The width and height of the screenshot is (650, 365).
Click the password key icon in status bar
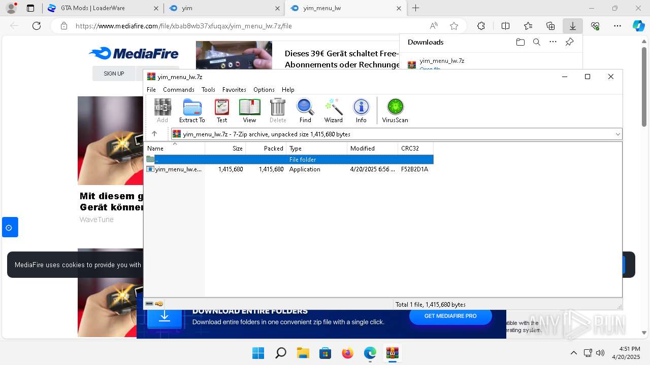pyautogui.click(x=159, y=304)
